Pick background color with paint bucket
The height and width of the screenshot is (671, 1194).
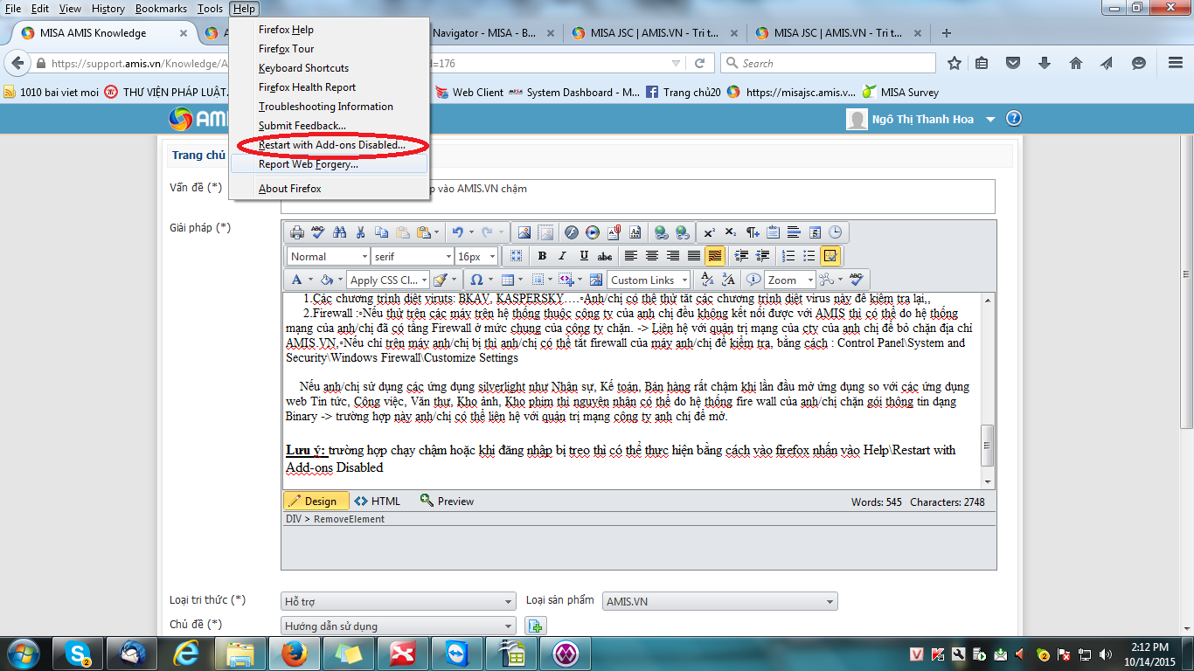tap(326, 280)
